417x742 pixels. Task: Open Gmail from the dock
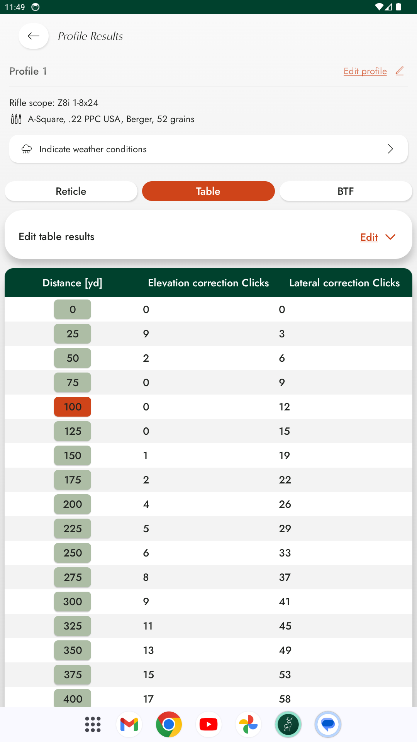[x=129, y=724]
